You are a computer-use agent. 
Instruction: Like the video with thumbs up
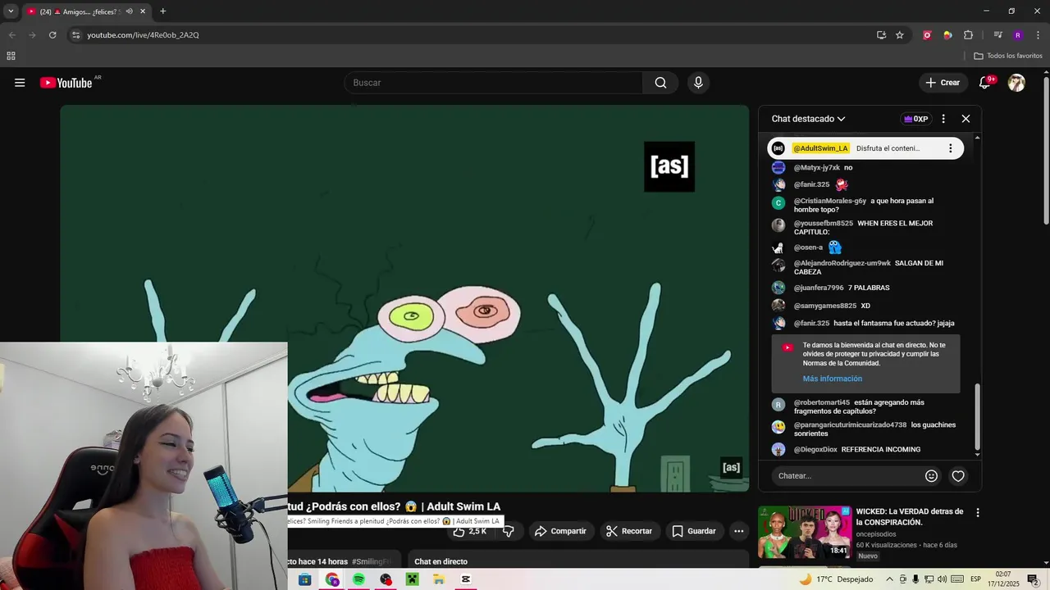[x=470, y=531]
